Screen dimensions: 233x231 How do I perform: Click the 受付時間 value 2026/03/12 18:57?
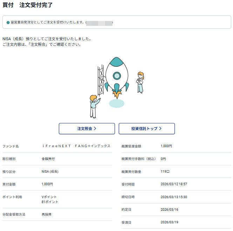173,184
